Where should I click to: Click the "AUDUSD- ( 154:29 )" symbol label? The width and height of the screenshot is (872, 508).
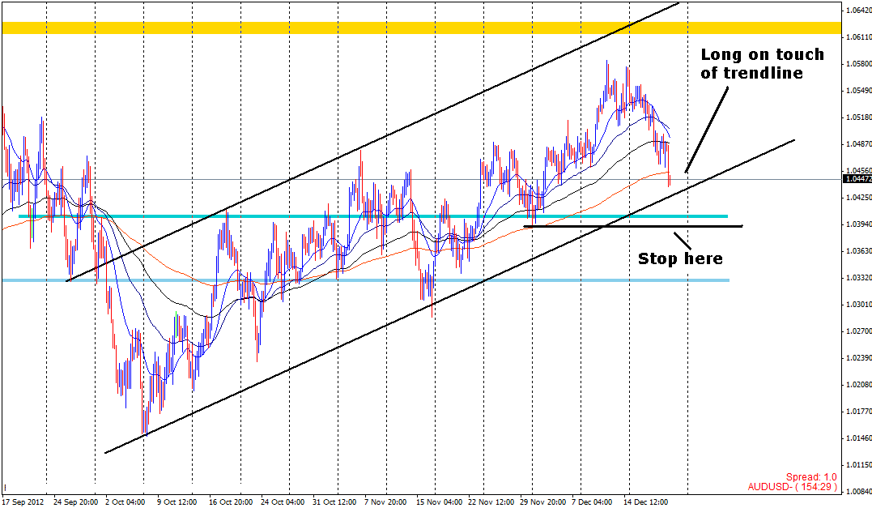click(792, 487)
